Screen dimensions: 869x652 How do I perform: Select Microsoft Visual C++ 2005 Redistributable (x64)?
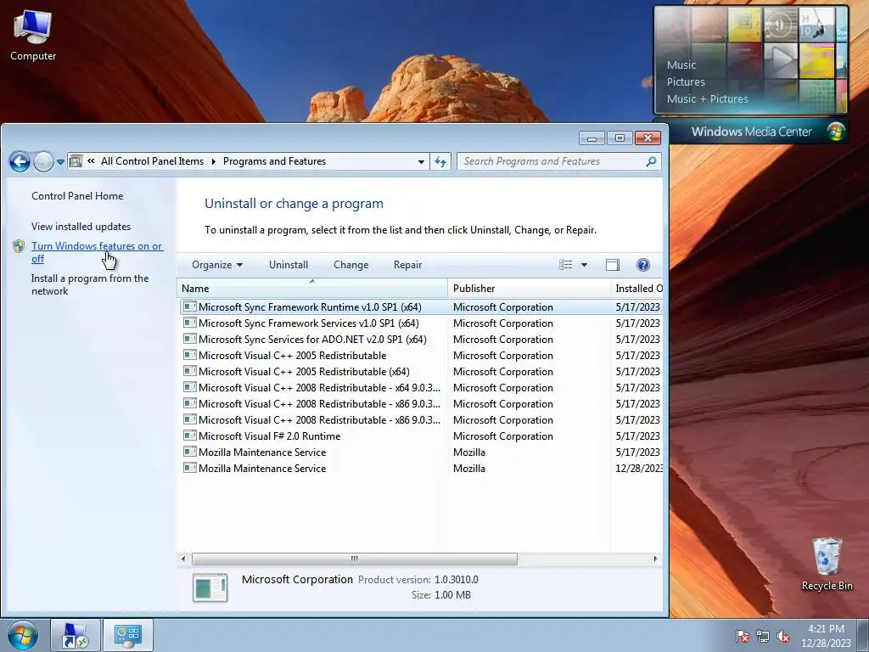click(x=421, y=372)
